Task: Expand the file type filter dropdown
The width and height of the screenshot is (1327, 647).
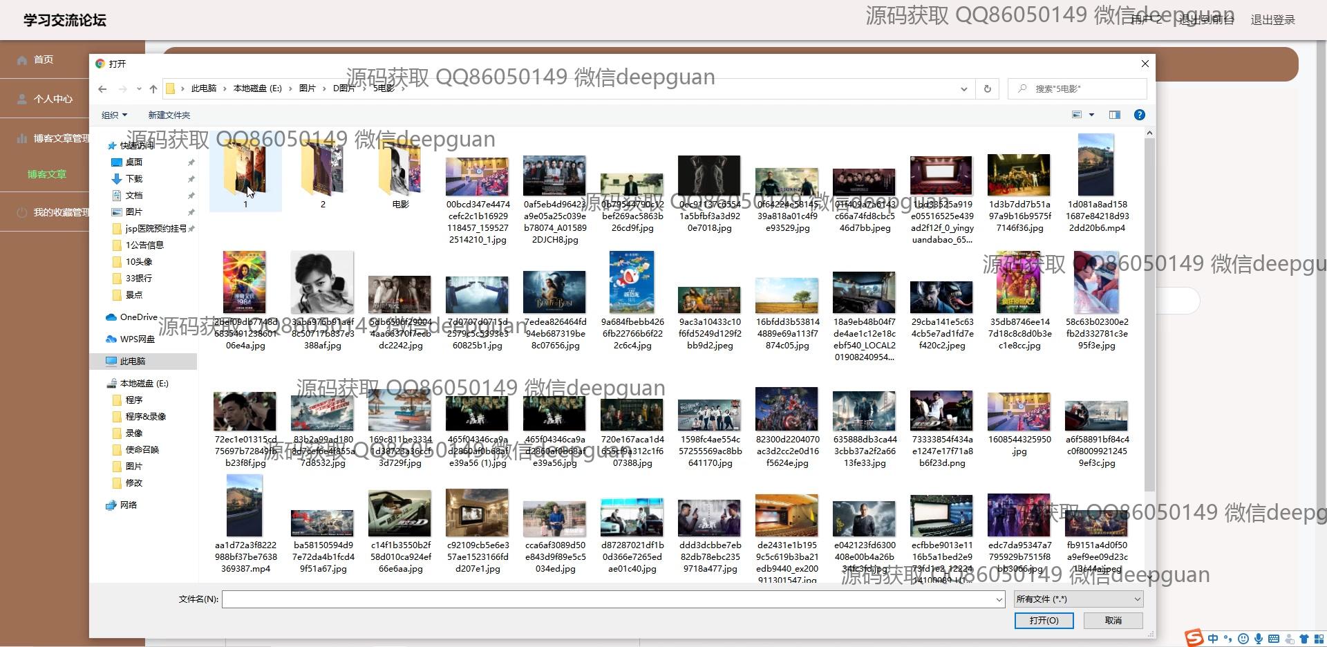Action: click(1077, 599)
